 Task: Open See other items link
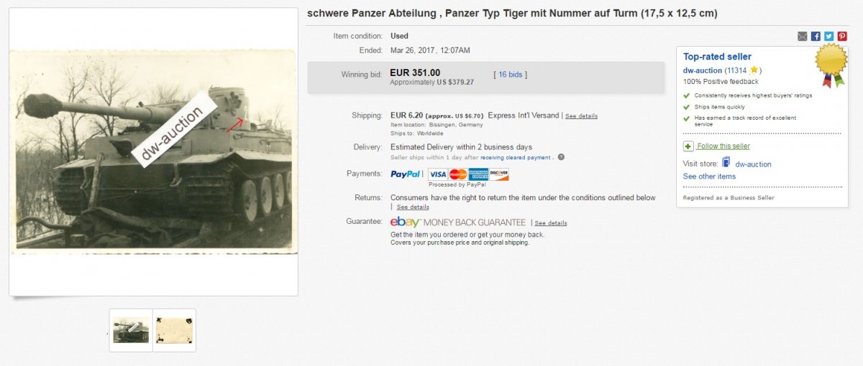point(709,177)
